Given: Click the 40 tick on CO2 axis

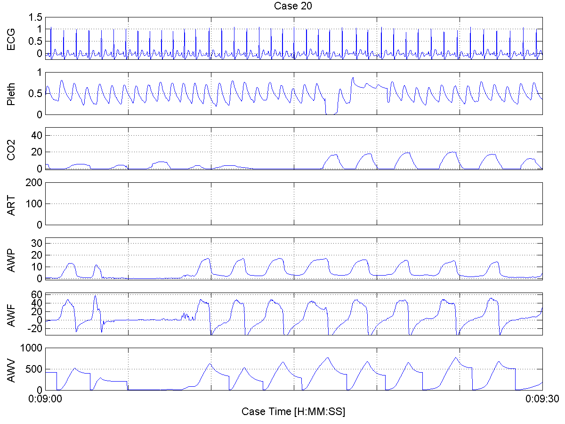Looking at the screenshot, I should [38, 135].
